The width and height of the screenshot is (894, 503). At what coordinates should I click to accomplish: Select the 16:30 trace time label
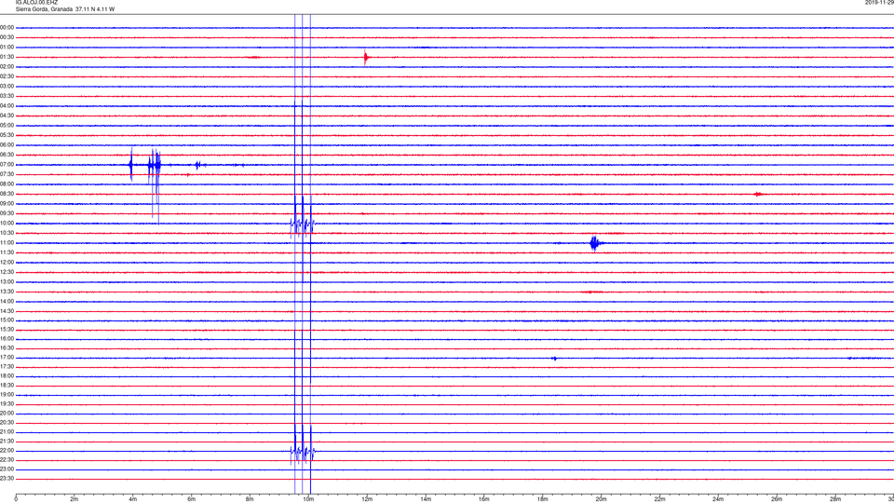pos(7,347)
